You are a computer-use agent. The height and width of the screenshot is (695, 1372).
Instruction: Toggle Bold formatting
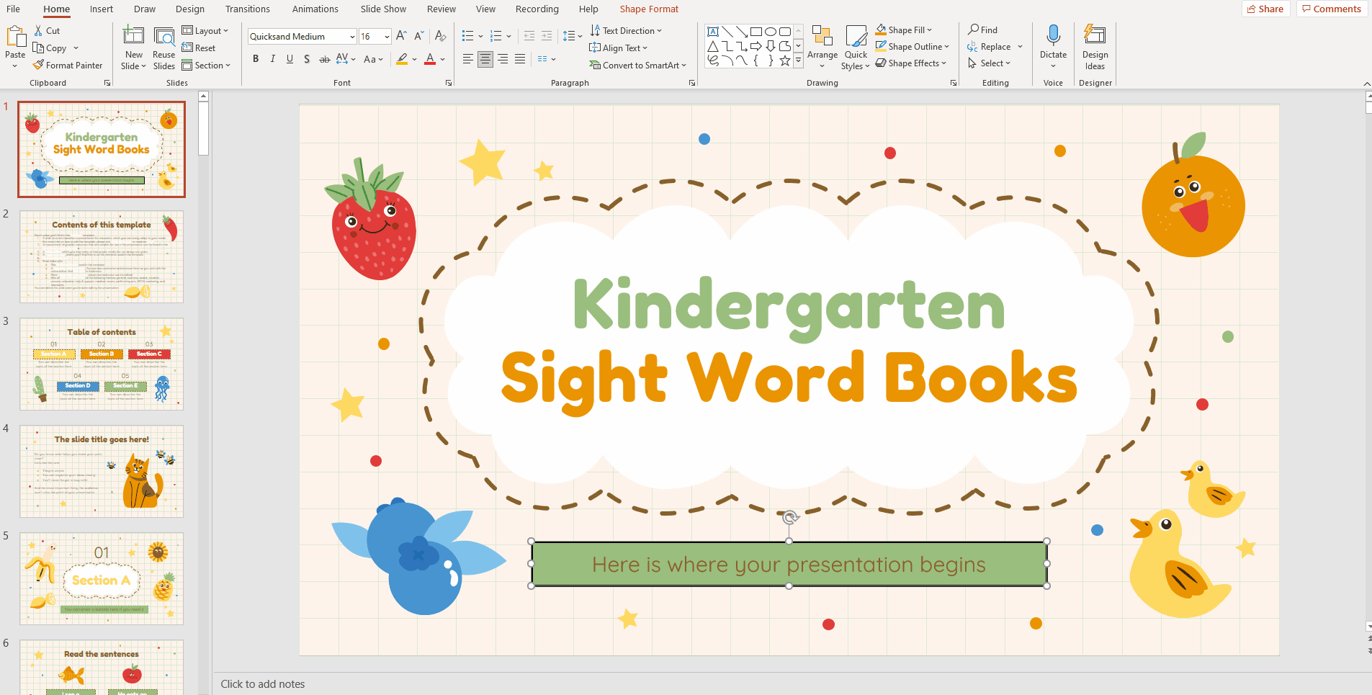click(x=256, y=59)
